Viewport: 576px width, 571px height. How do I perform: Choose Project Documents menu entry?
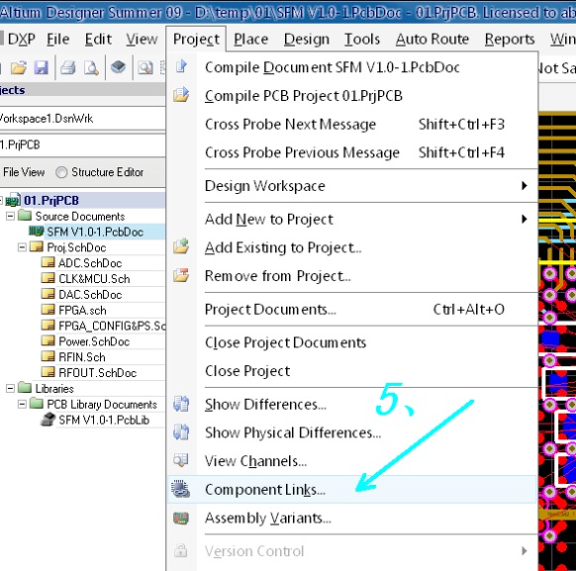coord(353,309)
